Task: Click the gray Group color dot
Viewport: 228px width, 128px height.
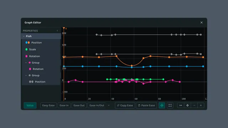Action: click(30, 75)
